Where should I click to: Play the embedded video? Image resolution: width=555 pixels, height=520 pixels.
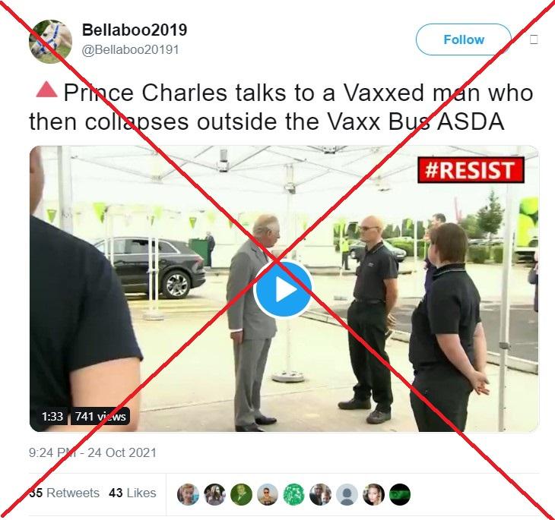coord(283,290)
